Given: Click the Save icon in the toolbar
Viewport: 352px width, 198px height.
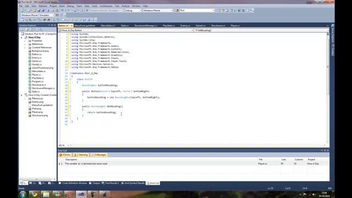Looking at the screenshot, I should (39, 10).
